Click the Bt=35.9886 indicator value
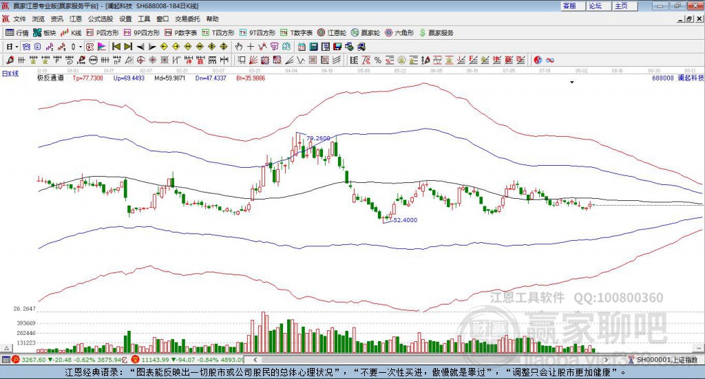 coord(251,78)
